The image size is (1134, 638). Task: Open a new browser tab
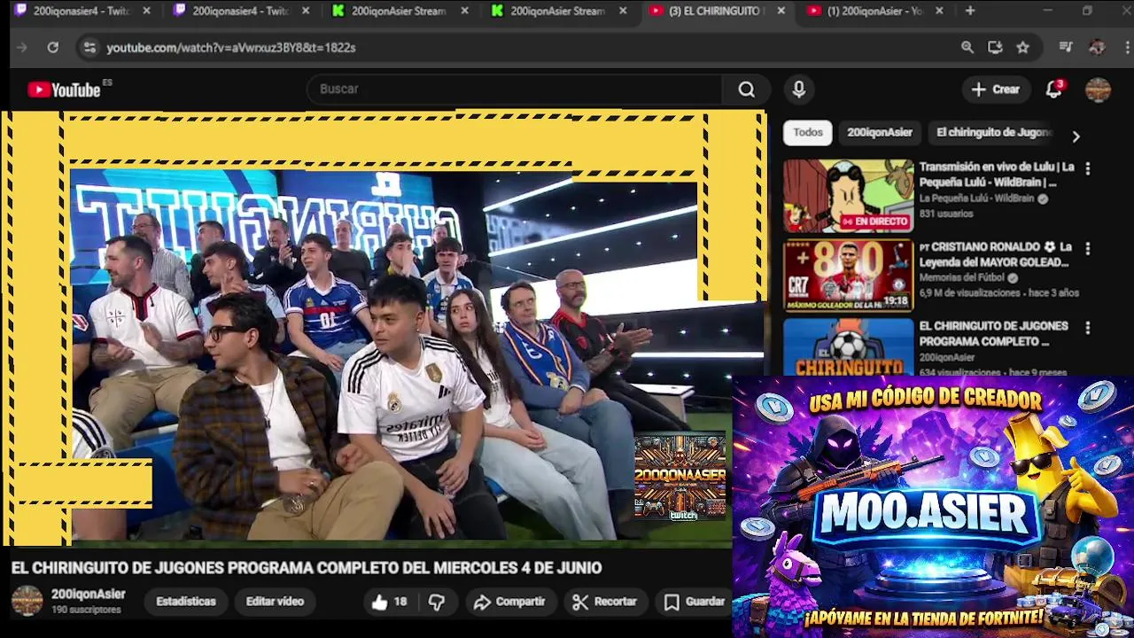pos(970,11)
